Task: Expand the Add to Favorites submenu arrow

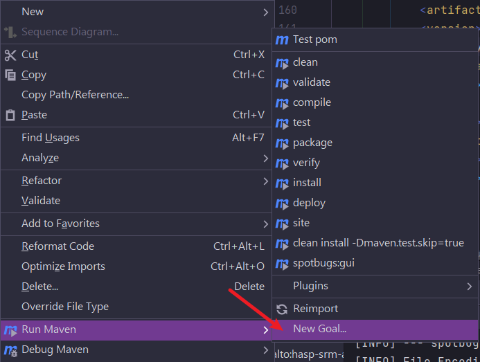Action: [x=266, y=224]
